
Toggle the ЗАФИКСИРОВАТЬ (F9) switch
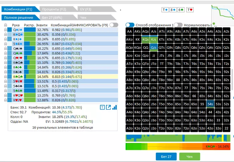tap(114, 25)
